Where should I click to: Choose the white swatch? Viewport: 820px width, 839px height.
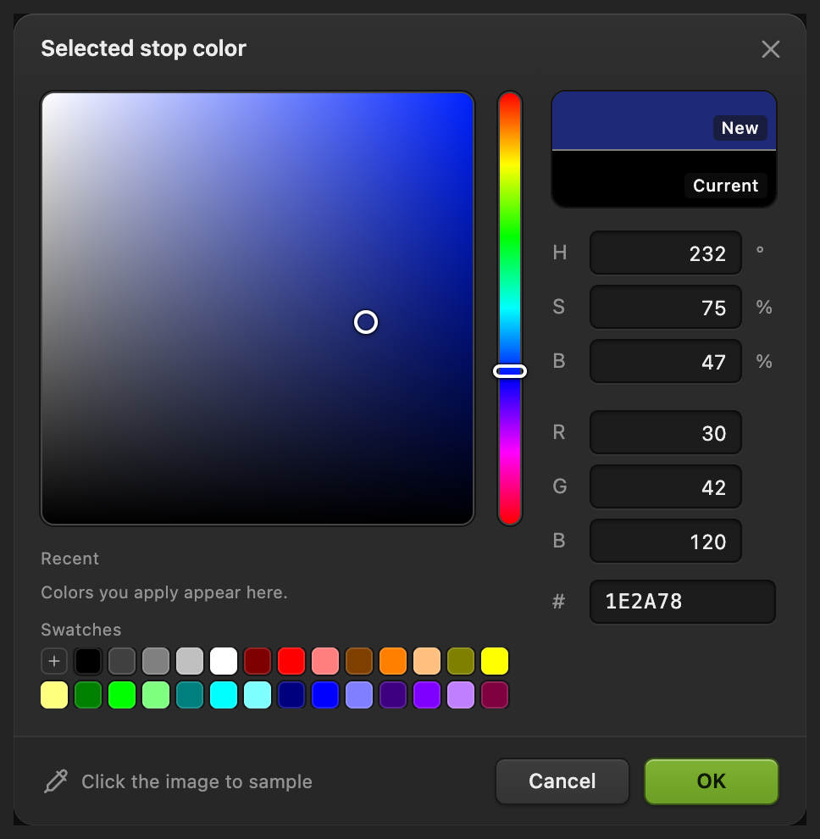coord(224,661)
